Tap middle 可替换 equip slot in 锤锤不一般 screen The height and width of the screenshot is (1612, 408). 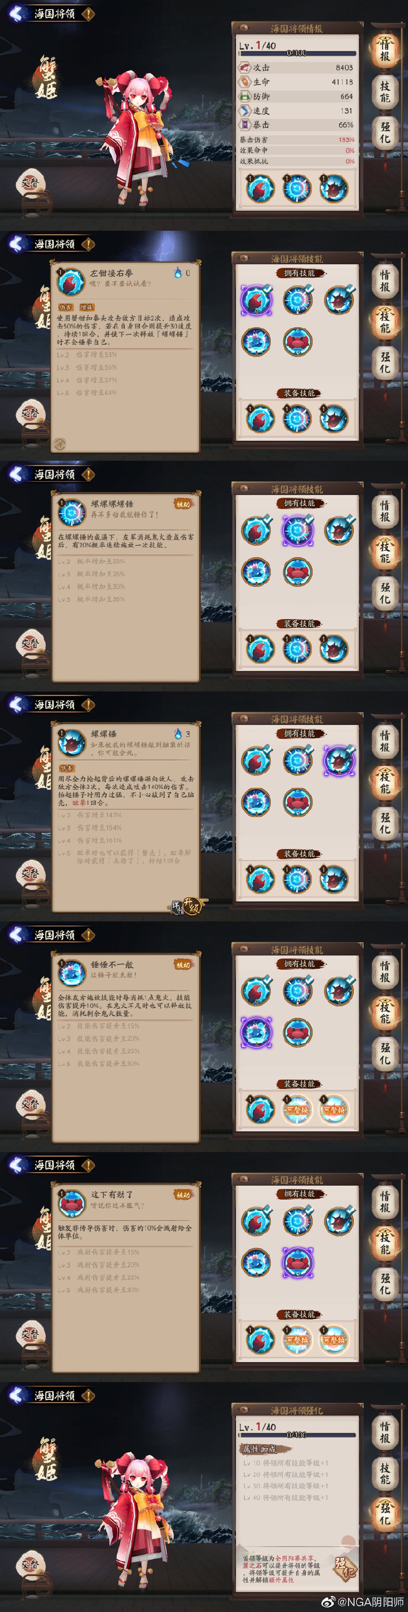click(x=297, y=1110)
